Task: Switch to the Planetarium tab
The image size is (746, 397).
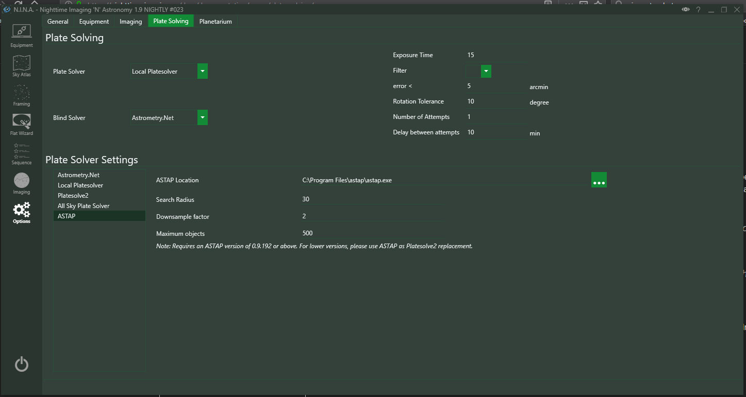Action: [x=215, y=22]
